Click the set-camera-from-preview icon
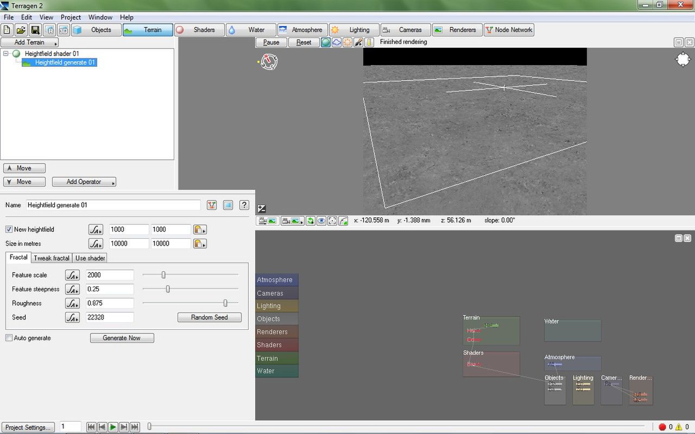The height and width of the screenshot is (434, 695). (267, 221)
